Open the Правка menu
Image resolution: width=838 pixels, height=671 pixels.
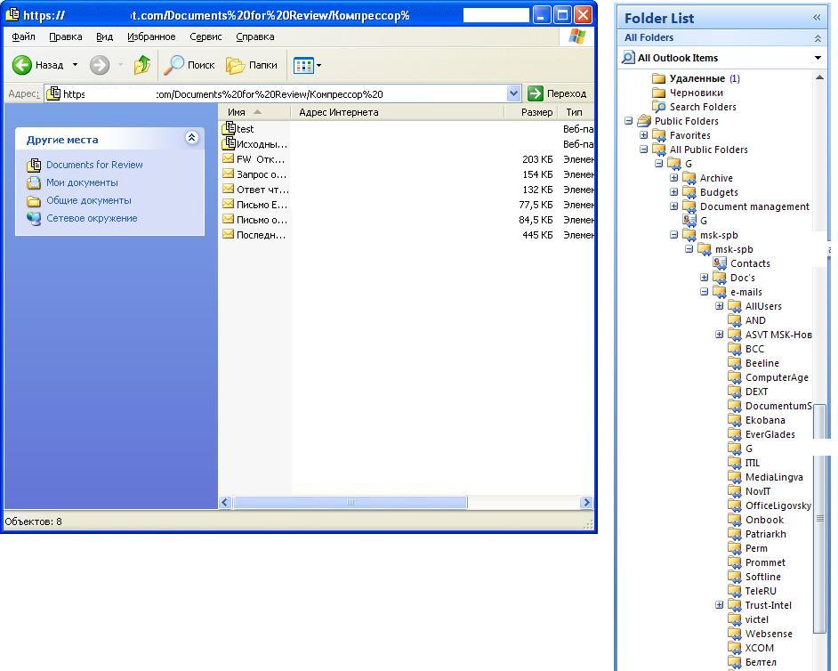[66, 36]
